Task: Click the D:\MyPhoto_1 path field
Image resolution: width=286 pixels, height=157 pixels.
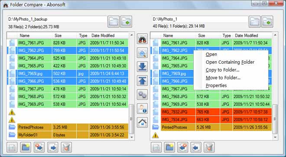Action: coord(200,19)
